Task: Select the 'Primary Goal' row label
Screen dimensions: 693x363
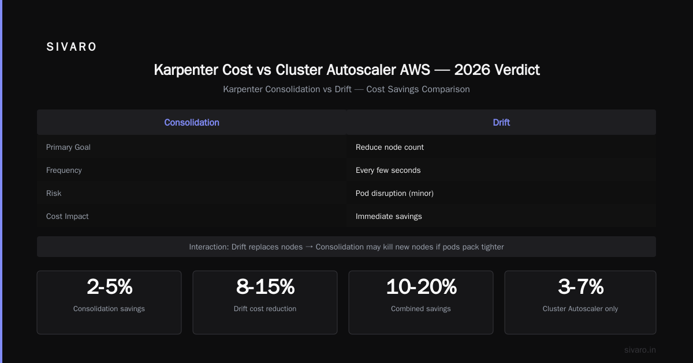Action: [x=68, y=147]
